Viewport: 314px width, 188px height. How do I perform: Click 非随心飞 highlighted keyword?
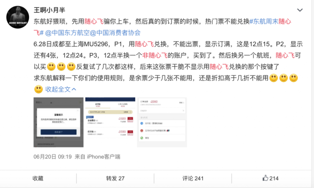pyautogui.click(x=155, y=55)
